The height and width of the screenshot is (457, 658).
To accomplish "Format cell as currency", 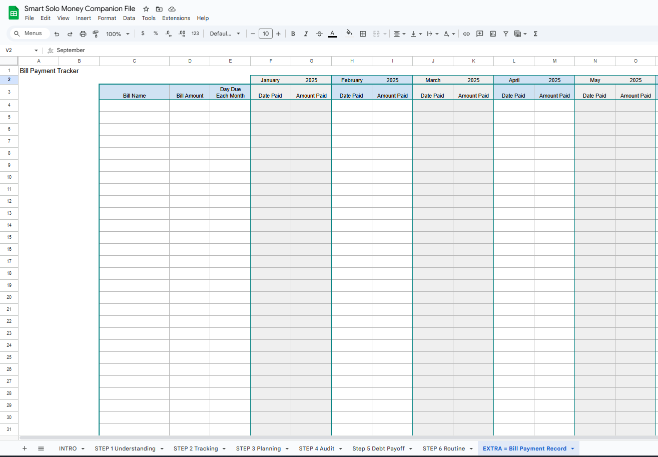I will (x=143, y=34).
